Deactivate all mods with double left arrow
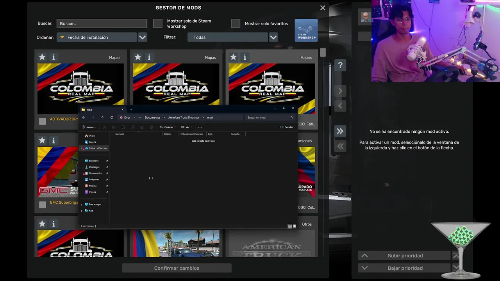Screen dimensions: 500x281 (x=340, y=146)
